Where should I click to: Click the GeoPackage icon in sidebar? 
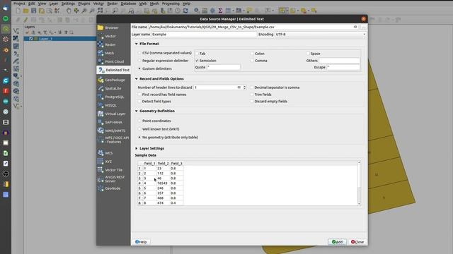(x=101, y=80)
